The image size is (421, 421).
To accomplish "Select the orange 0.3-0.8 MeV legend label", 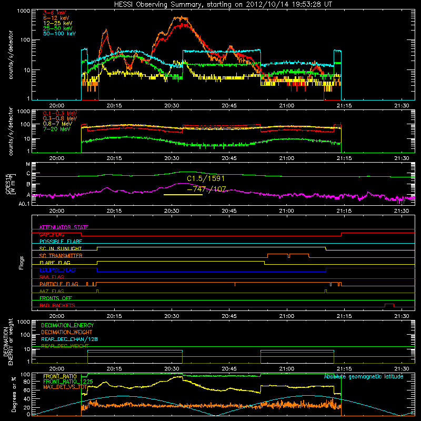I will point(59,118).
